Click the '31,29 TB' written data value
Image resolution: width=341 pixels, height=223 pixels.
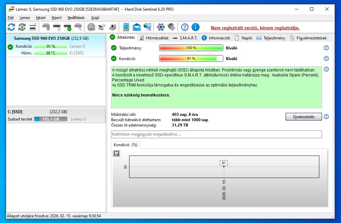180,125
